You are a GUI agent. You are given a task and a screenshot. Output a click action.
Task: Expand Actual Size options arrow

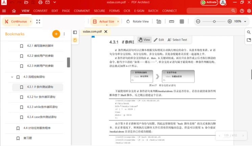[118, 21]
